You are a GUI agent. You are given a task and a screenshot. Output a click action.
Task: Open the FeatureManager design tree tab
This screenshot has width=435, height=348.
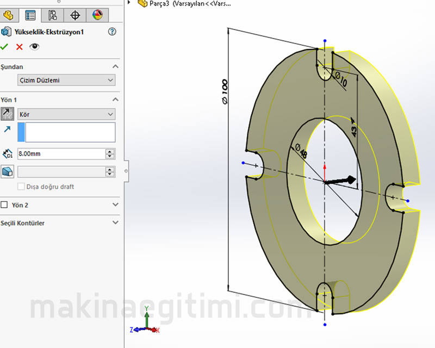tap(8, 15)
